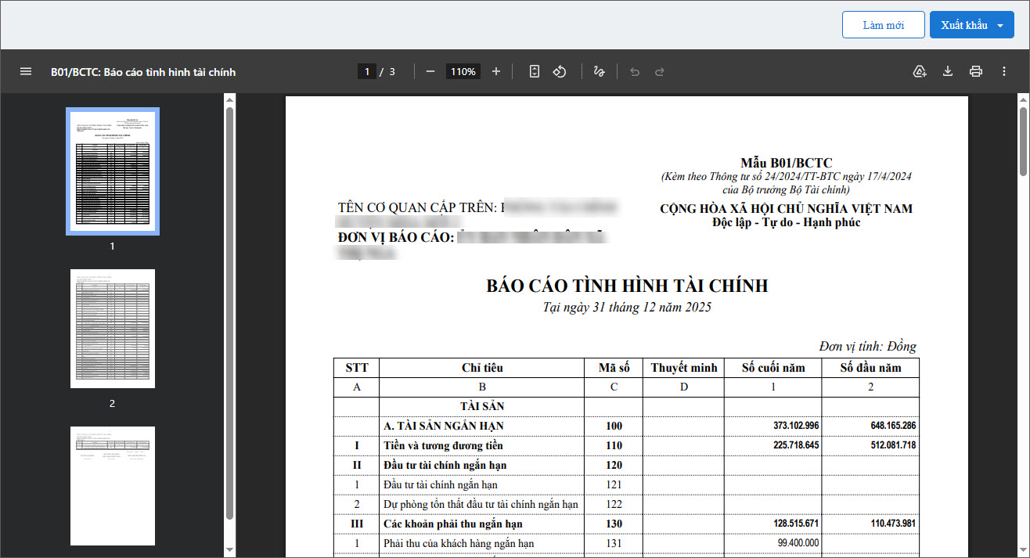Click the STT column header
The width and height of the screenshot is (1030, 558).
(x=357, y=368)
